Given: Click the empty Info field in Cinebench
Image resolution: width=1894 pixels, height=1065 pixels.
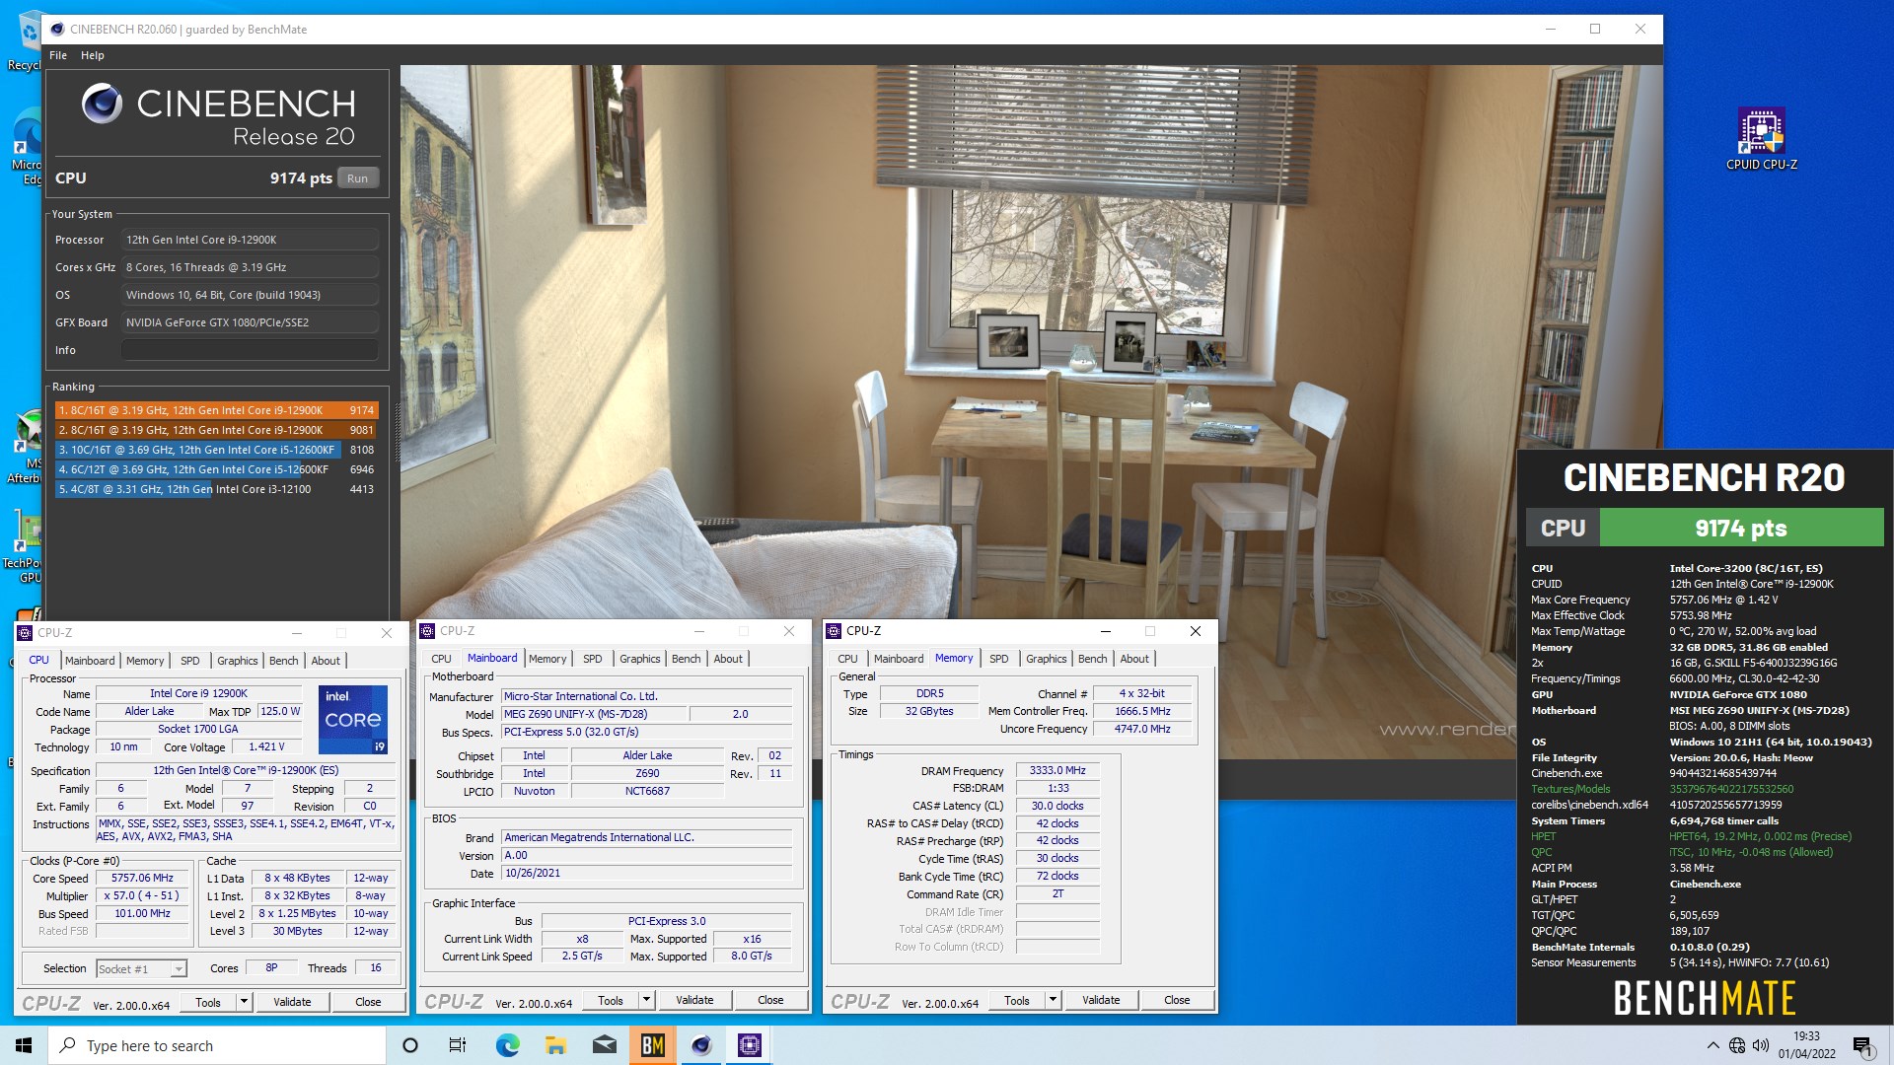Looking at the screenshot, I should [x=250, y=350].
